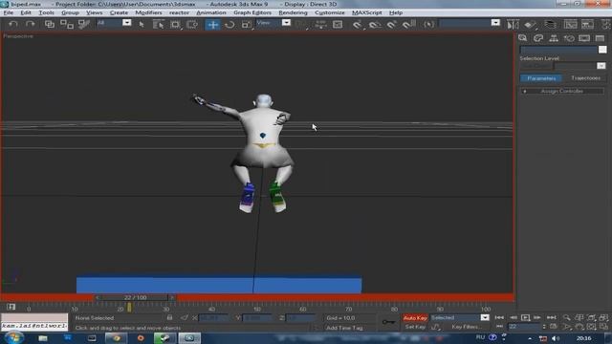Open the Time Configuration icon
Viewport: 612px width, 344px height.
pos(554,327)
